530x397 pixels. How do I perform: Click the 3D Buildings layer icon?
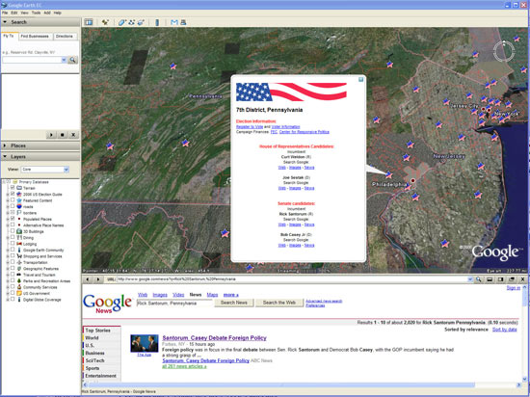[x=19, y=231]
